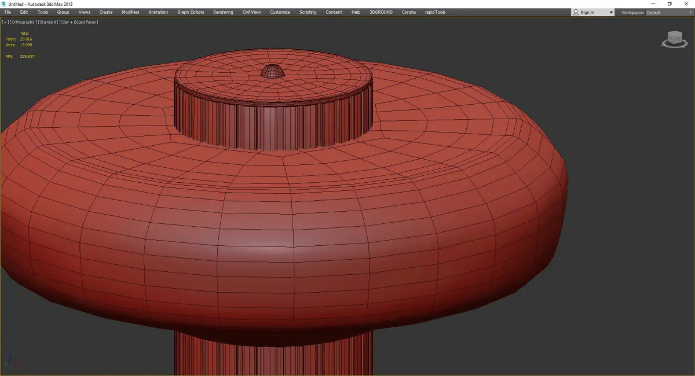Open the Views menu
This screenshot has width=695, height=376.
[x=85, y=12]
